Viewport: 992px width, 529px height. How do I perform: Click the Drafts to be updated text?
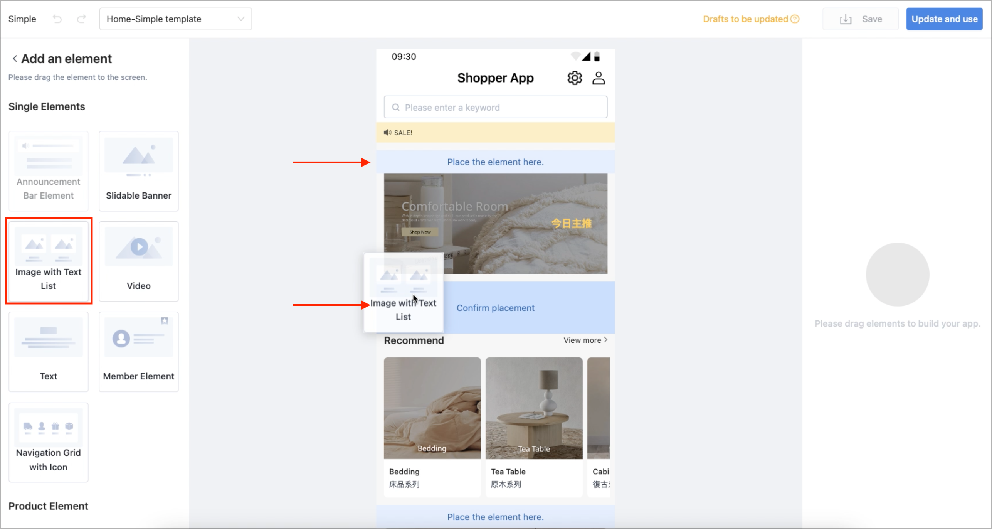pyautogui.click(x=745, y=19)
